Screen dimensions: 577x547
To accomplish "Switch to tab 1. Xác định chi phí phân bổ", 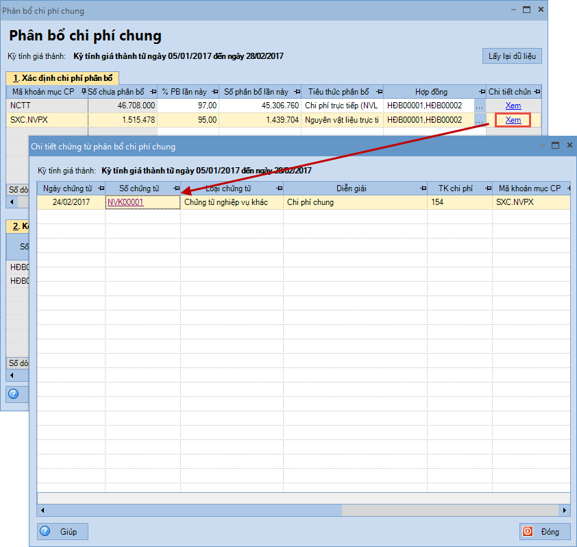I will pyautogui.click(x=62, y=78).
